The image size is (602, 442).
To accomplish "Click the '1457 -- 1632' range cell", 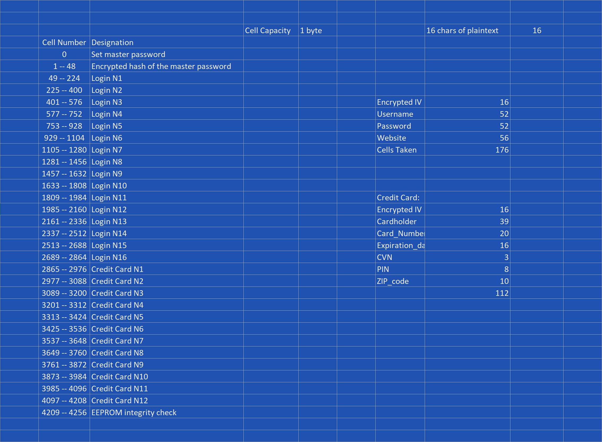I will [x=64, y=174].
